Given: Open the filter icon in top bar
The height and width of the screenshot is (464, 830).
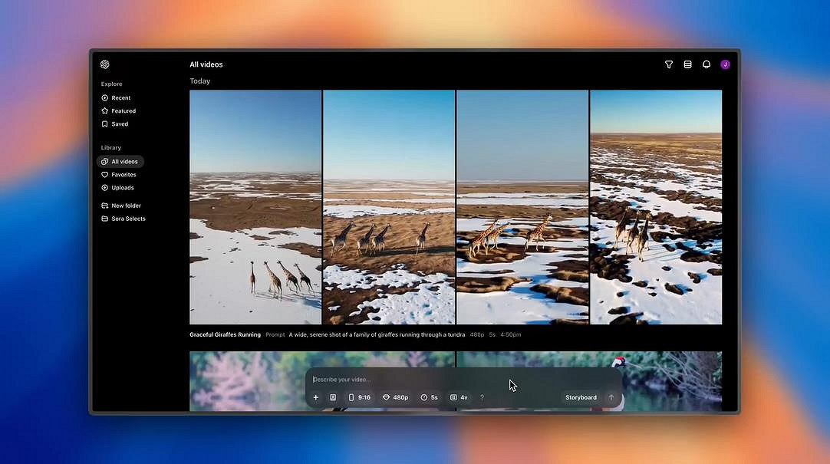Looking at the screenshot, I should pyautogui.click(x=669, y=64).
